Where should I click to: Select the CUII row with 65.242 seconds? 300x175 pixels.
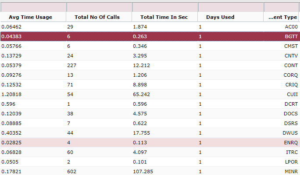click(150, 94)
